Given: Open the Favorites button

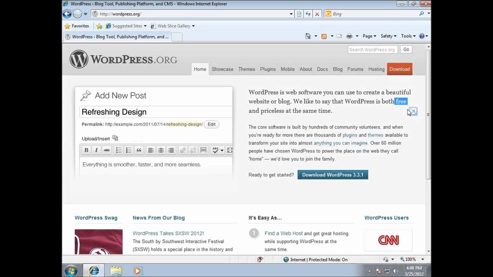Looking at the screenshot, I should click(x=77, y=26).
